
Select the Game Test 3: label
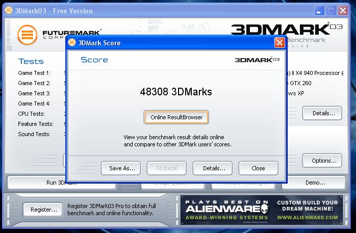pos(34,93)
